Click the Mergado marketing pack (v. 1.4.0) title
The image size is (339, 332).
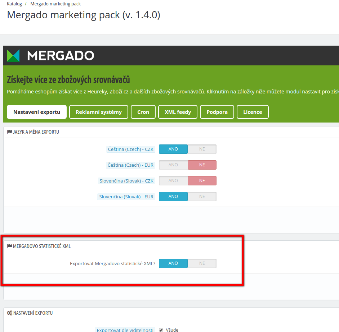pos(84,15)
